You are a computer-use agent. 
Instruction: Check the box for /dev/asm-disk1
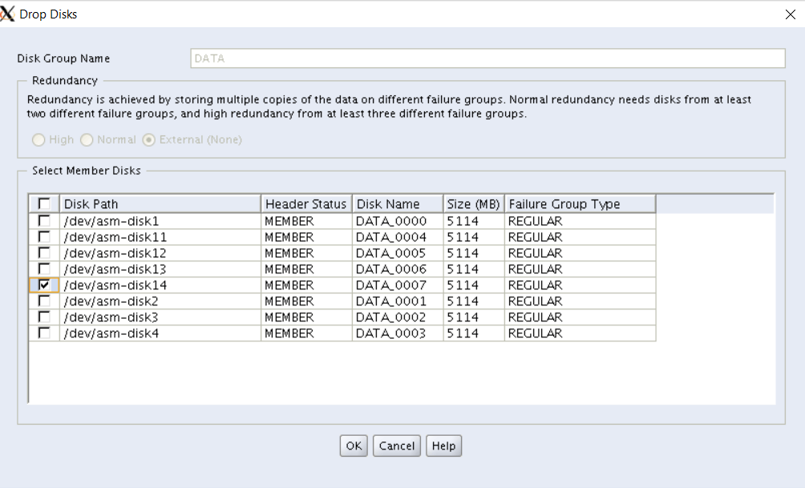(x=44, y=220)
